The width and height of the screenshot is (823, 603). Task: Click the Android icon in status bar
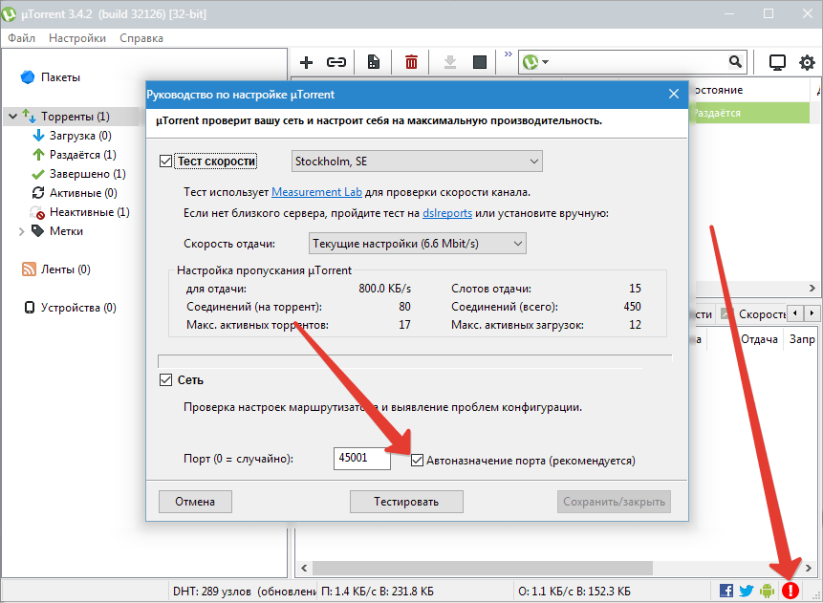767,591
